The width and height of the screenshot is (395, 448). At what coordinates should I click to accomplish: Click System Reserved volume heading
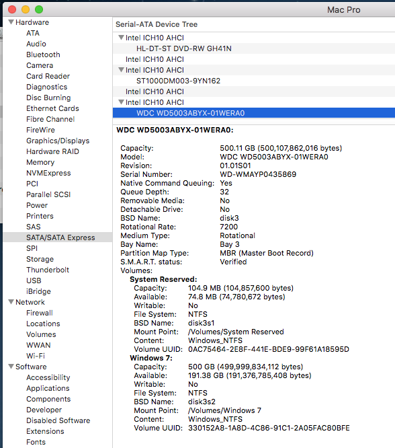click(x=163, y=279)
